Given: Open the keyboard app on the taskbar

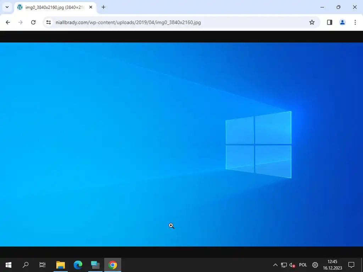Looking at the screenshot, I should click(x=95, y=265).
